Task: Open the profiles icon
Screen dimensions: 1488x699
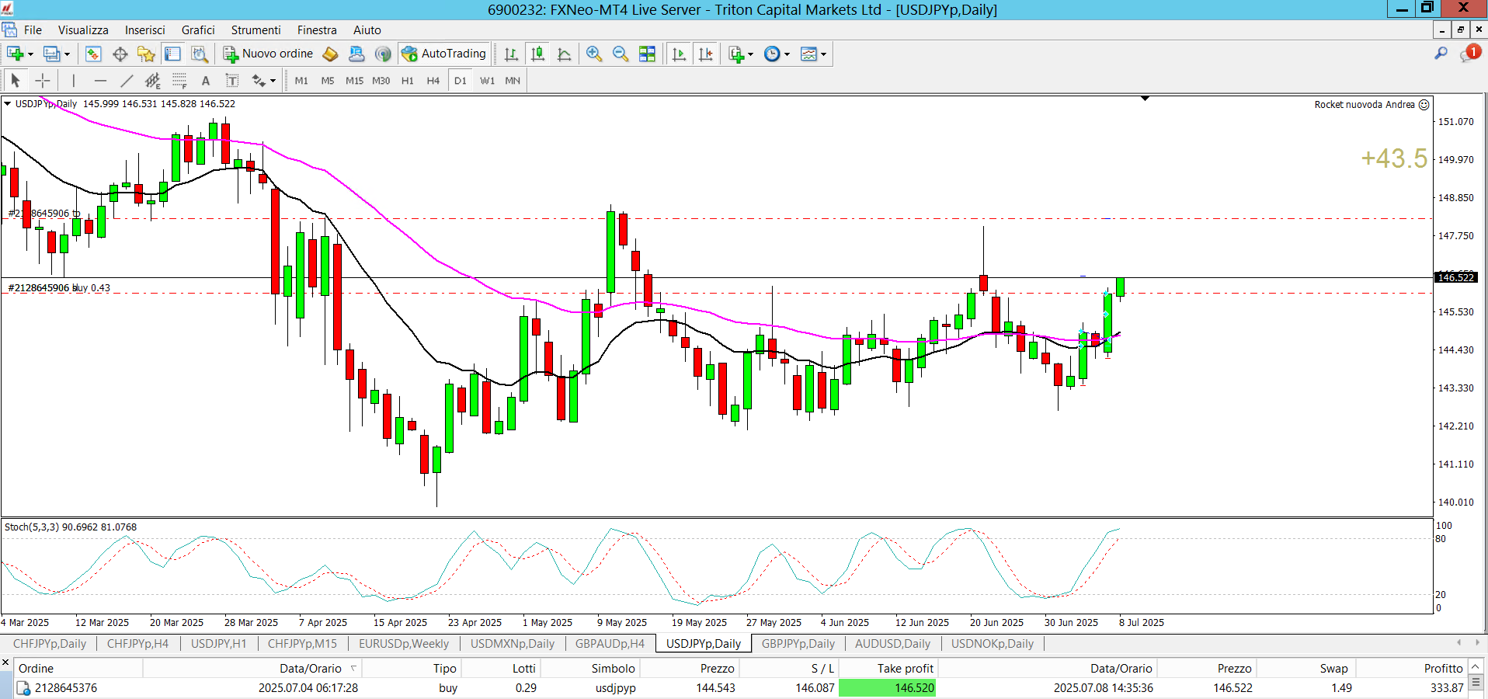Action: coord(51,54)
